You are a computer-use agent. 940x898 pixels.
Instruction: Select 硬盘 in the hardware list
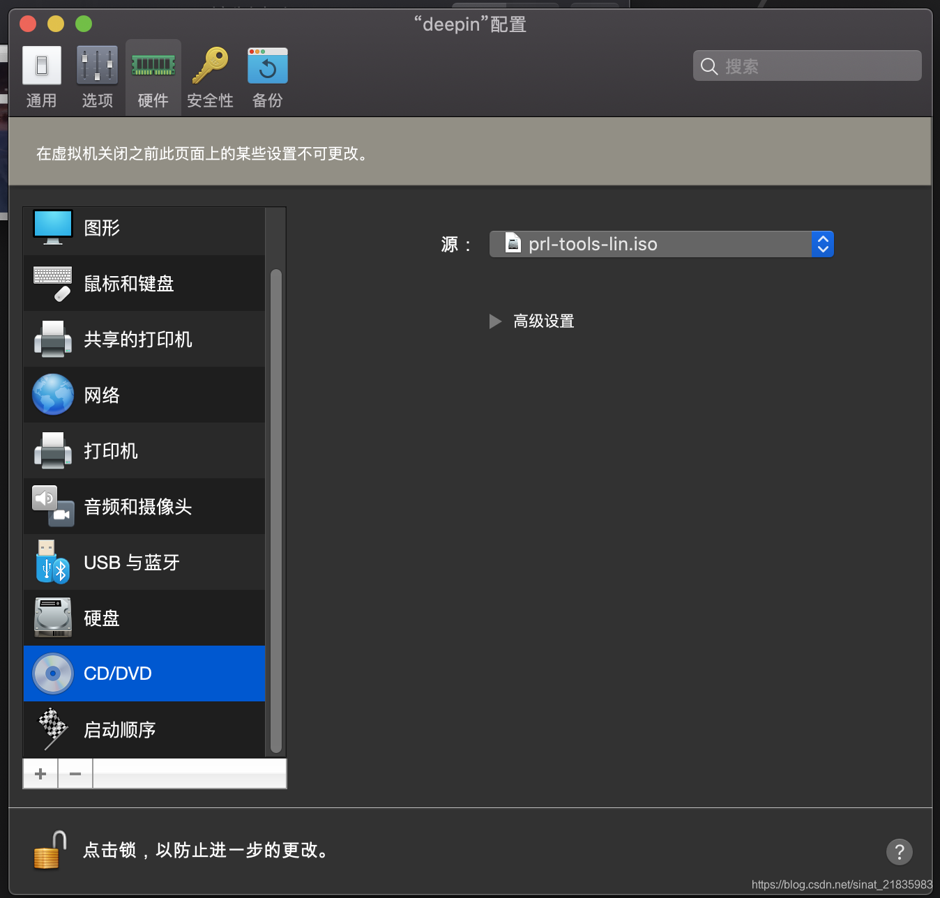[144, 618]
